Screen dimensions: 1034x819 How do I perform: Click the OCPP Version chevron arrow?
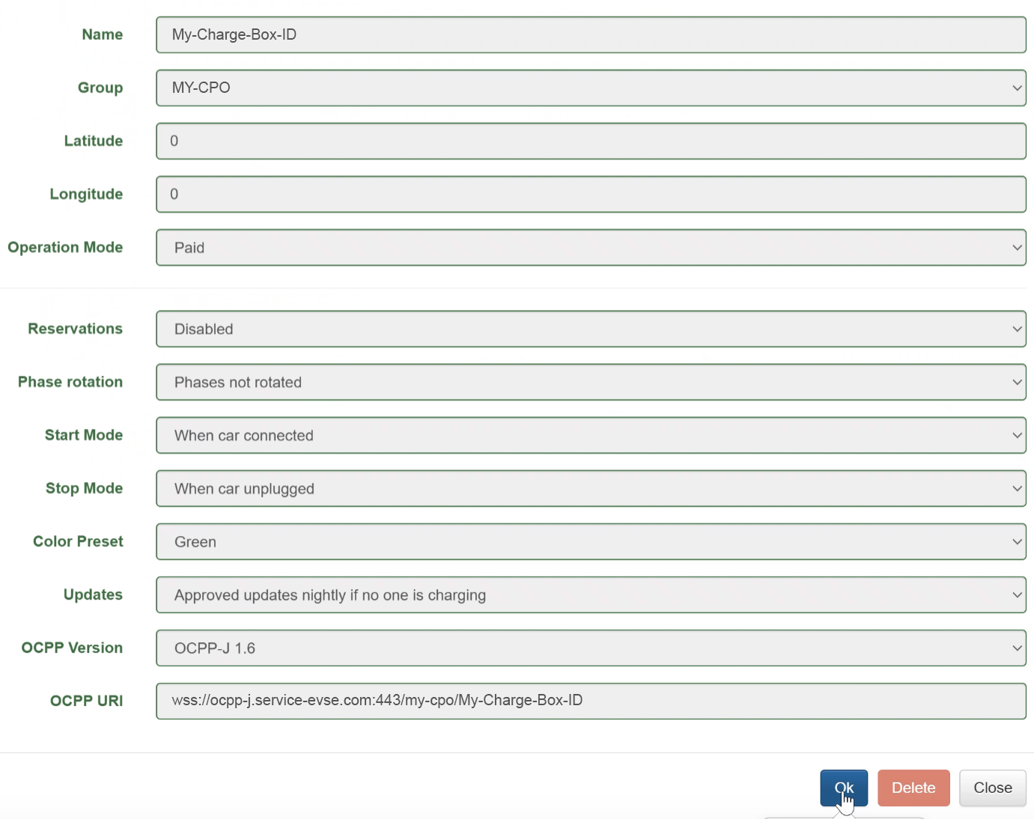(x=1017, y=648)
